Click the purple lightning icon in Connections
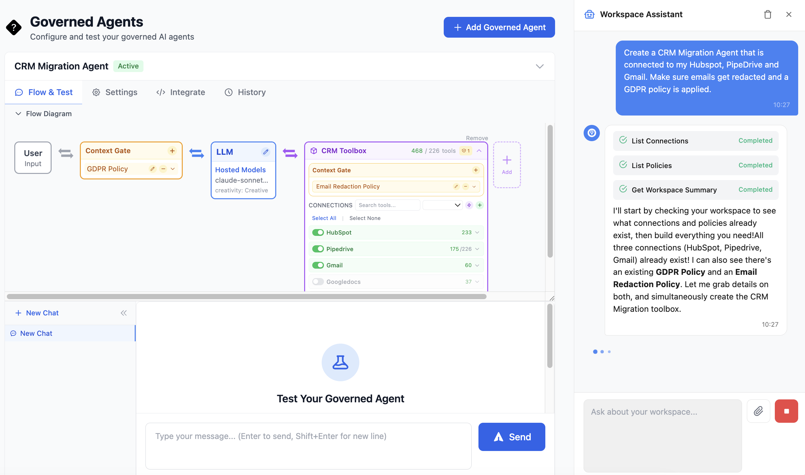 [469, 205]
